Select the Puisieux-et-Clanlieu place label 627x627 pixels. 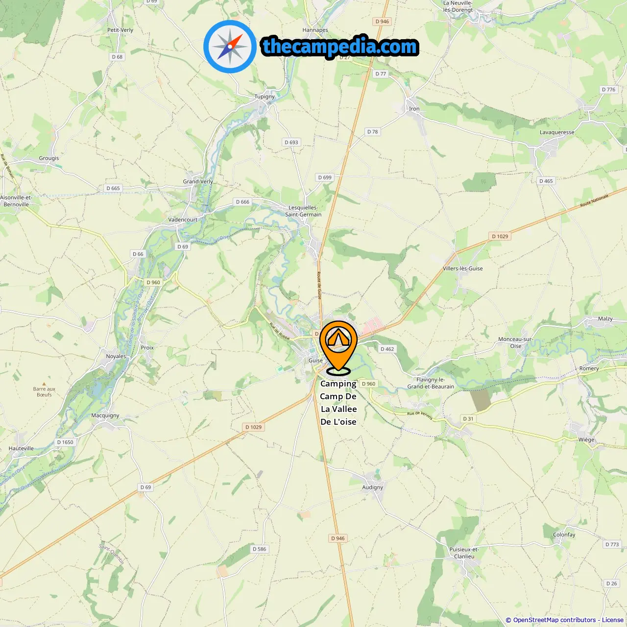click(x=464, y=553)
